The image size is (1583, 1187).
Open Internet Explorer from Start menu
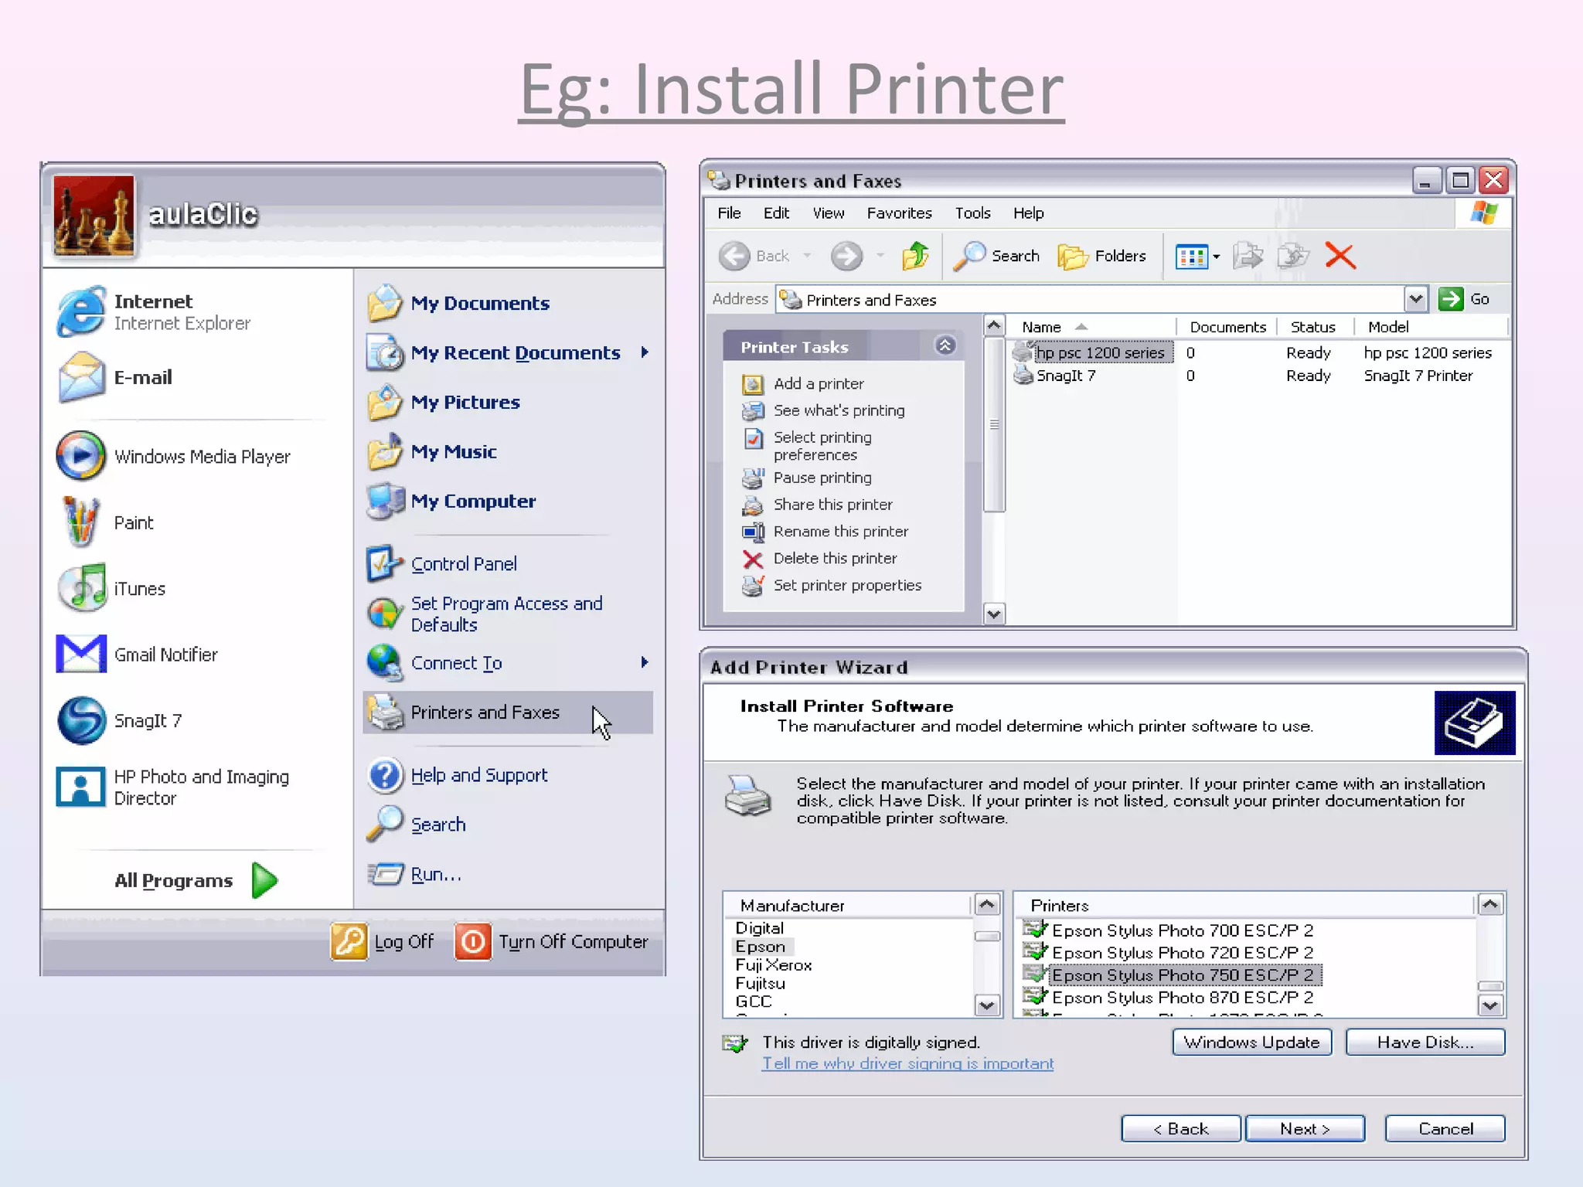point(155,311)
